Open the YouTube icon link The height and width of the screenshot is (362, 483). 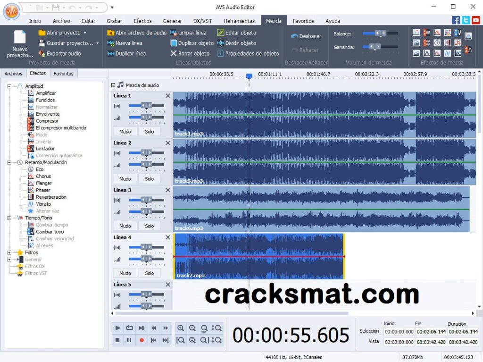(x=476, y=20)
